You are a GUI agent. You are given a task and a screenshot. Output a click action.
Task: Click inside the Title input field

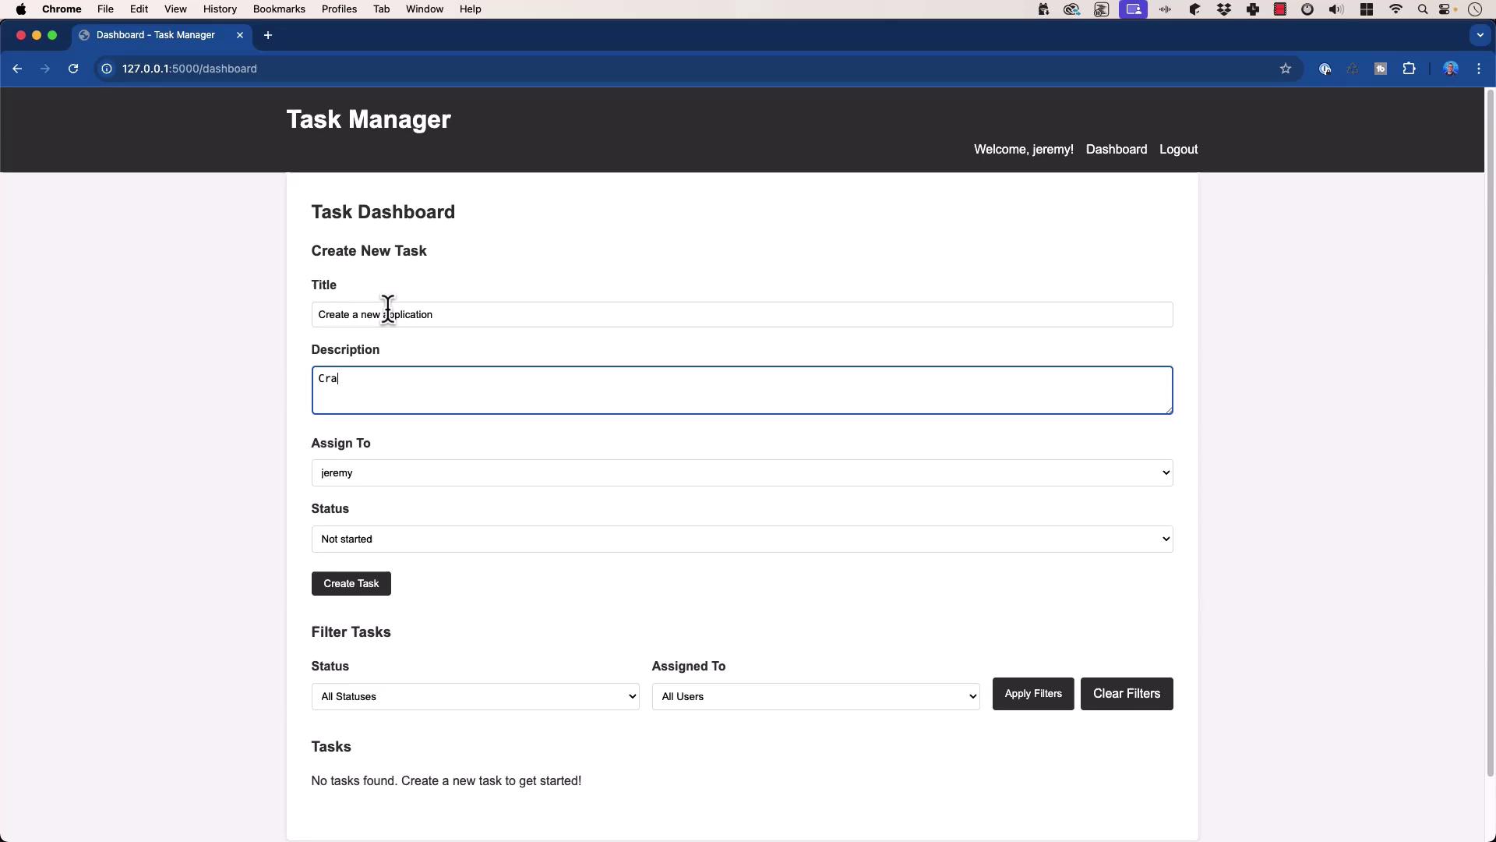(x=740, y=315)
